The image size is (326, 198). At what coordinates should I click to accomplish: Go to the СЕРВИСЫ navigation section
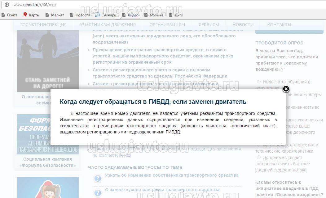tap(209, 25)
